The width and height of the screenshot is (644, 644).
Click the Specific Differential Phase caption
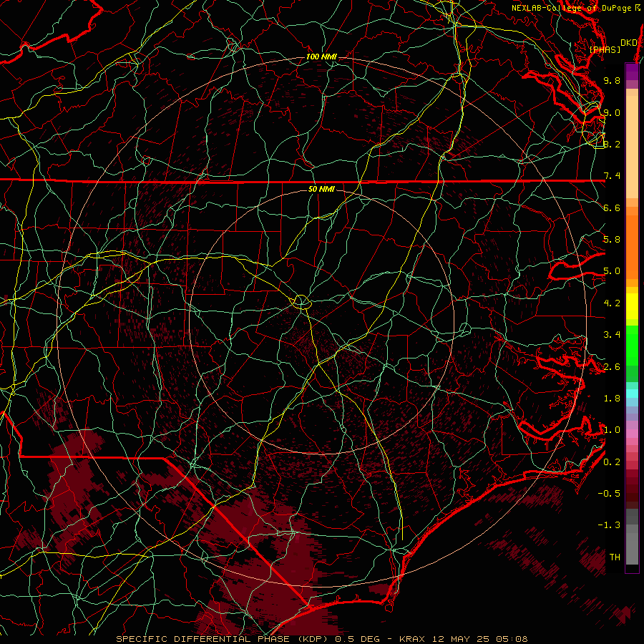tap(321, 639)
